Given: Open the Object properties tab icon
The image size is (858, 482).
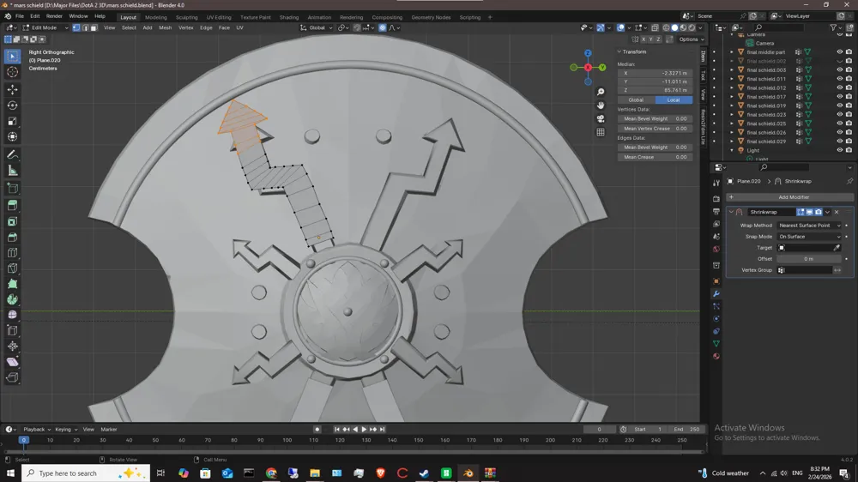Looking at the screenshot, I should click(716, 280).
